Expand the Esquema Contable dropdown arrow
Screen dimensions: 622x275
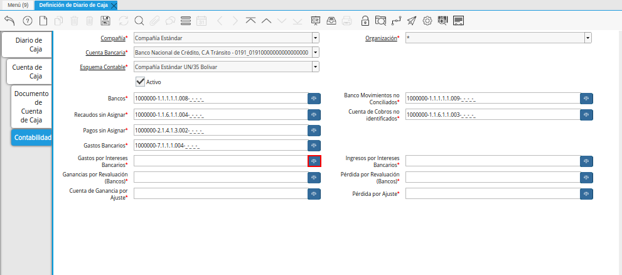pos(315,67)
